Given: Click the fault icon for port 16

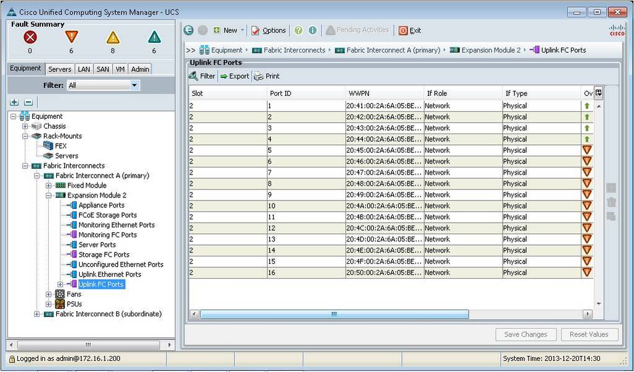Looking at the screenshot, I should pyautogui.click(x=587, y=272).
